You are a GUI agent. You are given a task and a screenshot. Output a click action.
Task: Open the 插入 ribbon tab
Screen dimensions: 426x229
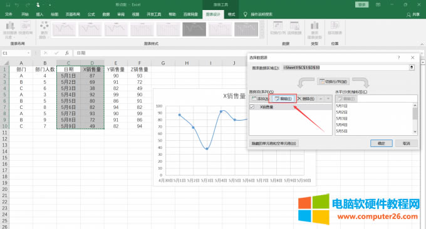click(39, 14)
